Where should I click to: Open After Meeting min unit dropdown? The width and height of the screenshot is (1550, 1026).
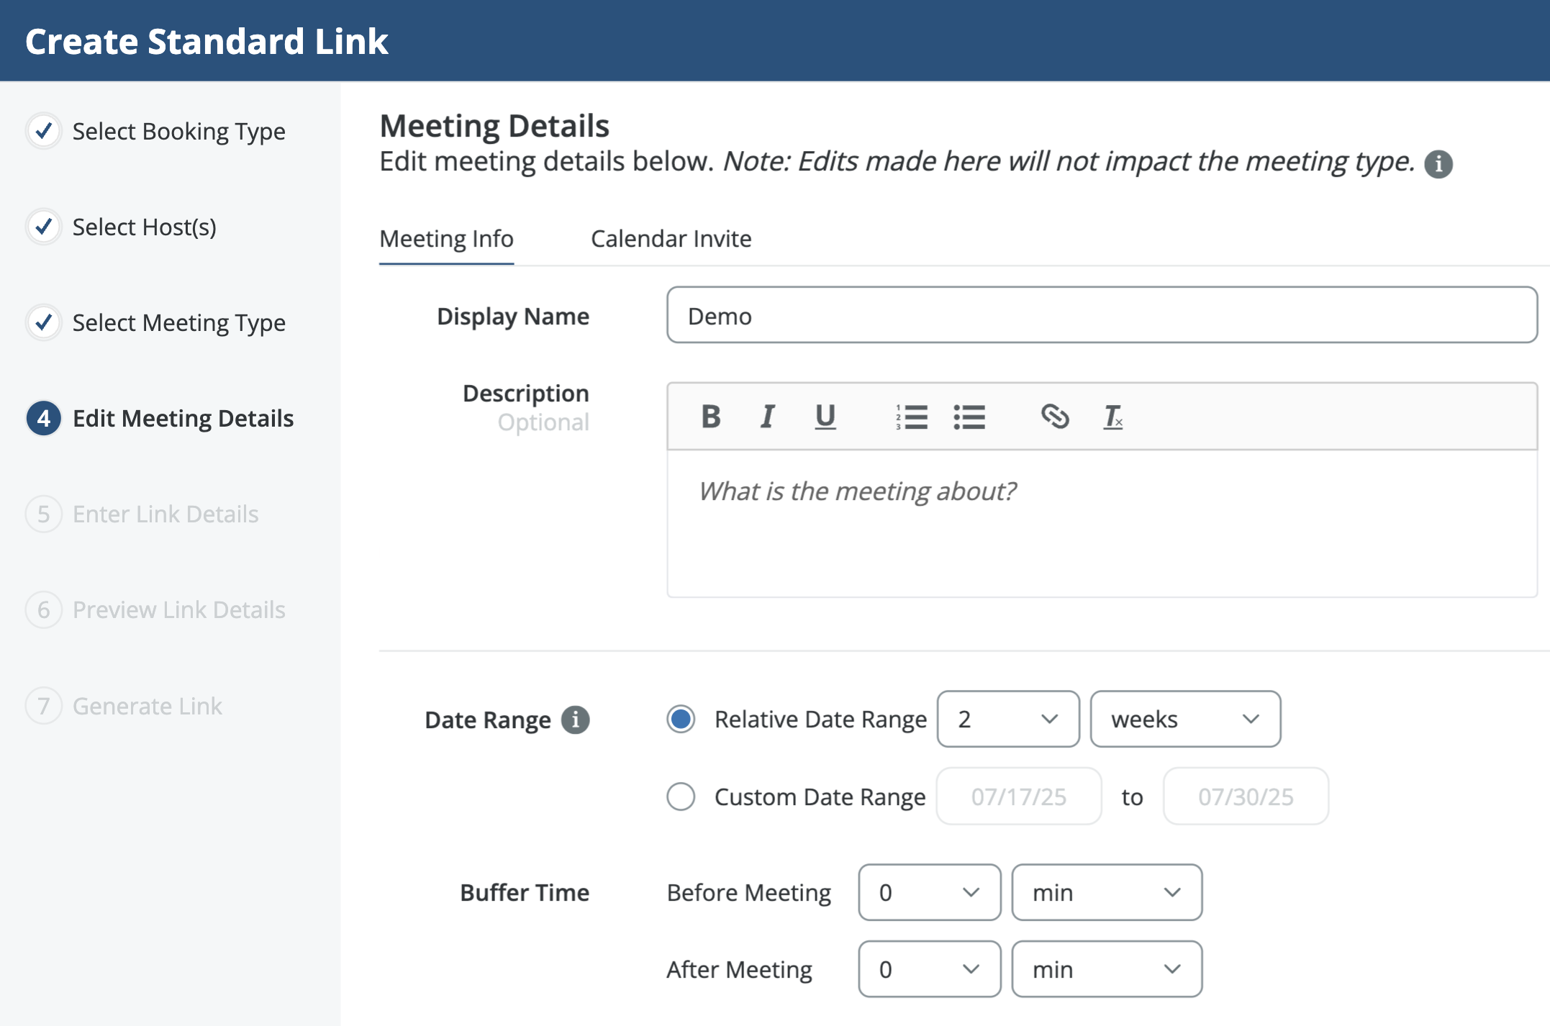coord(1106,969)
